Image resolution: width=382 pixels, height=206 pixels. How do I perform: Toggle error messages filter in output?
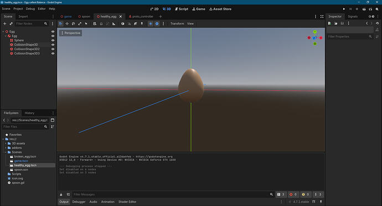click(293, 194)
